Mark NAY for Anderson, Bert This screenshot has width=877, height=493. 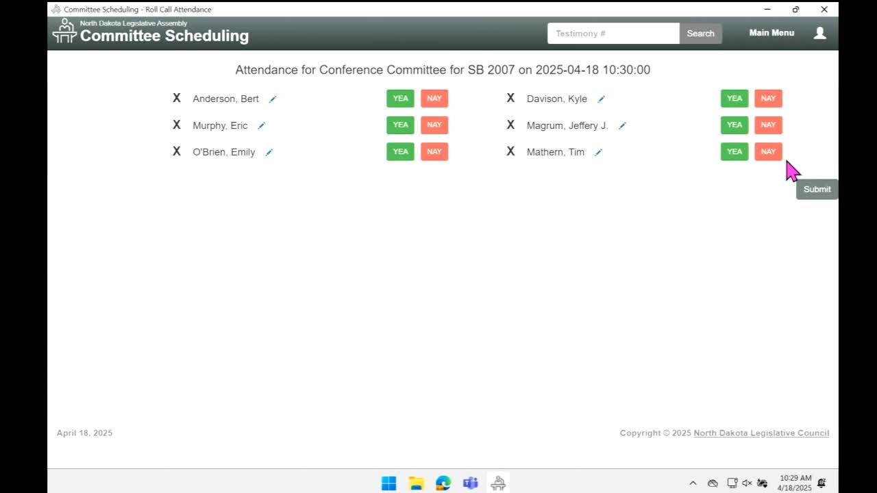pos(434,99)
